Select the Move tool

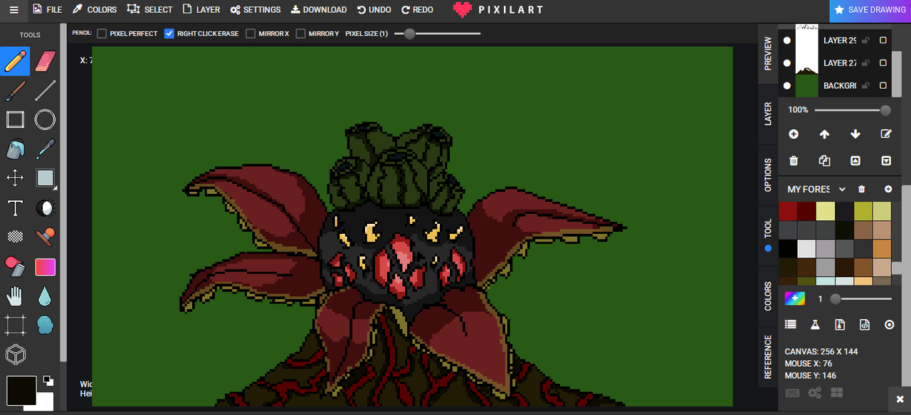(x=15, y=178)
